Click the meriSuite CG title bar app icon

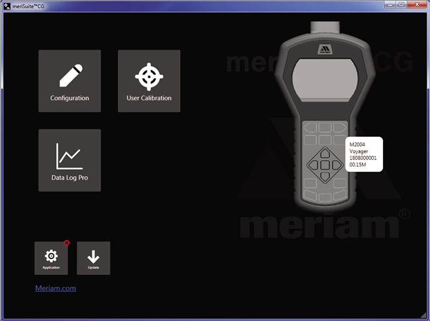click(7, 6)
